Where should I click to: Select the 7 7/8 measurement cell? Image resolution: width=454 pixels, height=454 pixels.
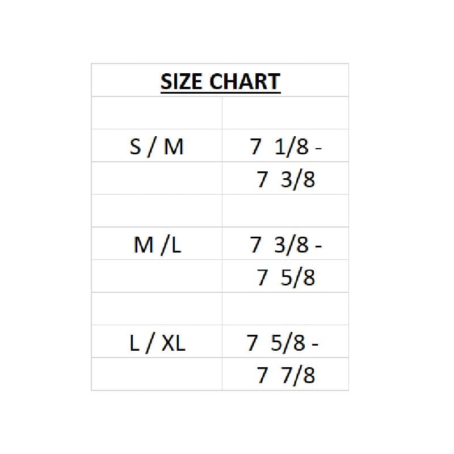285,375
